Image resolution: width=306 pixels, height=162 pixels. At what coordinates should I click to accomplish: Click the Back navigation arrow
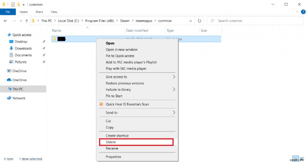(5, 21)
